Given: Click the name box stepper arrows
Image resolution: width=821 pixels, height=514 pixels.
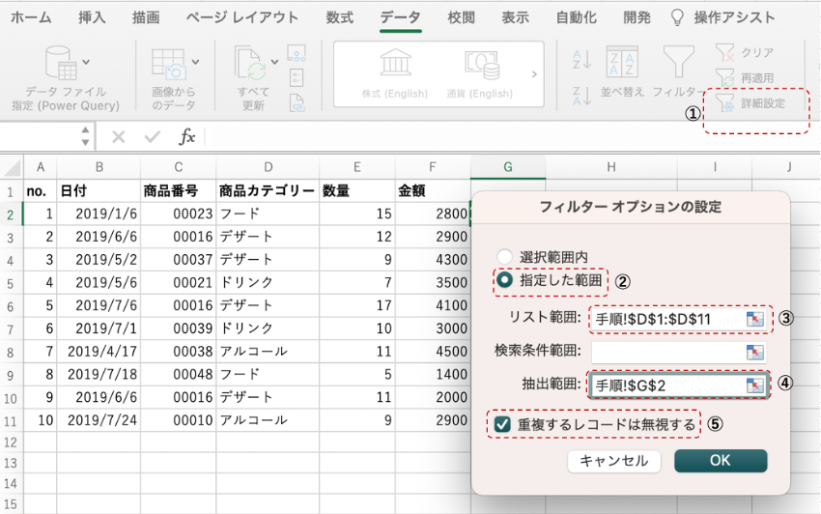Looking at the screenshot, I should pos(85,136).
